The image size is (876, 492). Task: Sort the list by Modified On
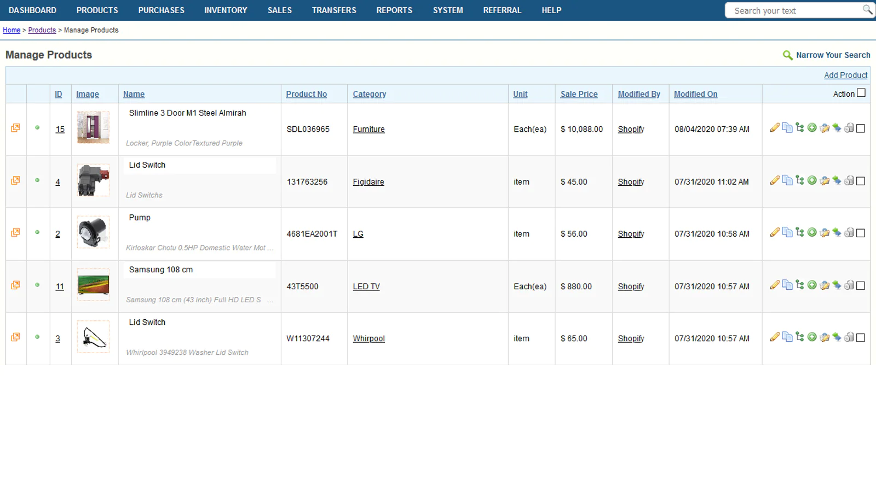(695, 94)
